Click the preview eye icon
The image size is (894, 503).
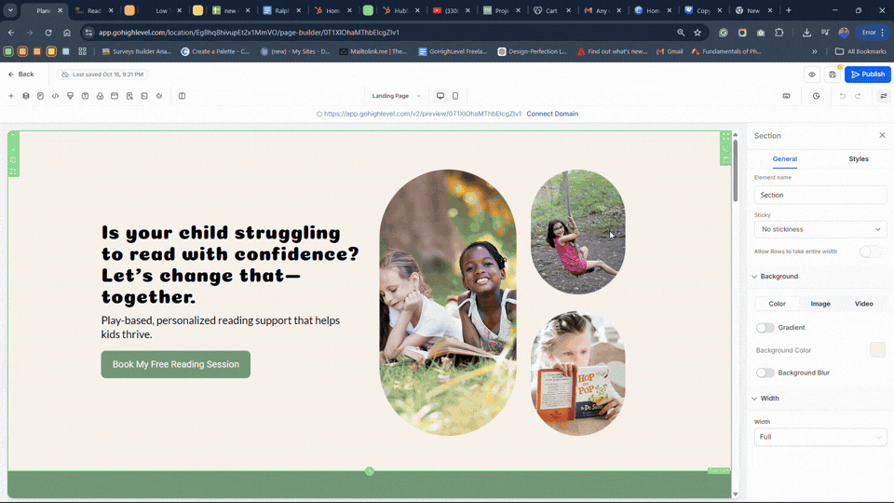[x=812, y=75]
